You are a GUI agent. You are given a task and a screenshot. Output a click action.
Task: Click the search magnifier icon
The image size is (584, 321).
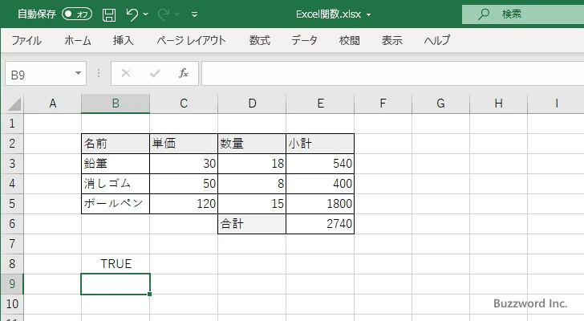(484, 14)
